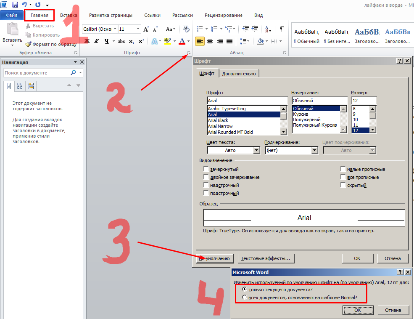Viewport: 414px width, 319px height.
Task: Click the Clear Formatting eraser icon
Action: 186,29
